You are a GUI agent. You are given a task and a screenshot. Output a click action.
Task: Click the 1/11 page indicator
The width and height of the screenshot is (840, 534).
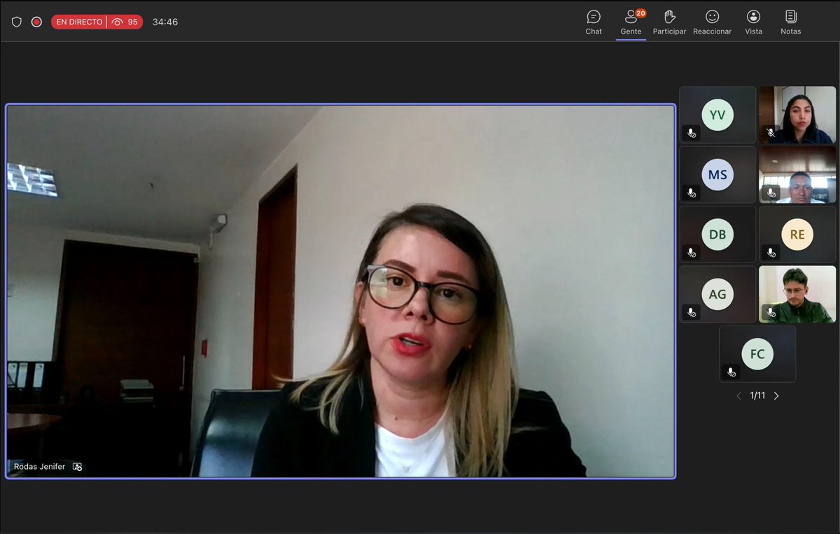(x=757, y=396)
